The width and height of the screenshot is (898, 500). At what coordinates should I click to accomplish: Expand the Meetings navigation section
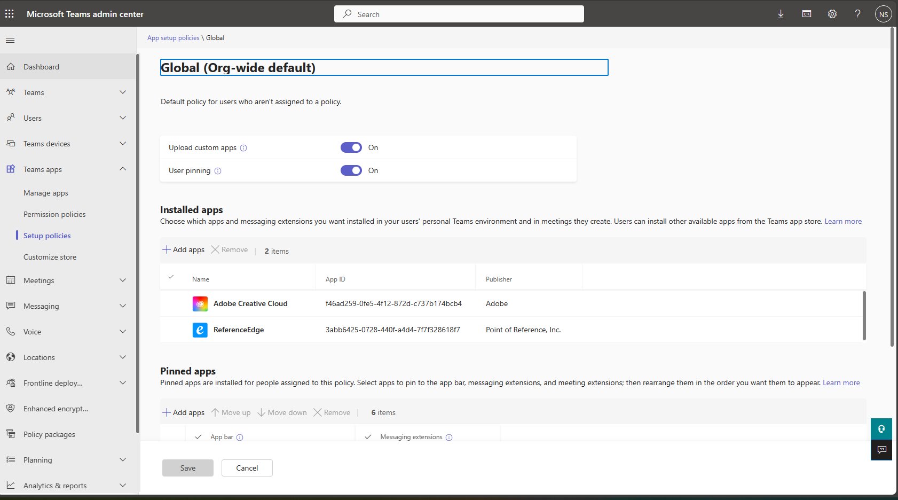coord(123,280)
